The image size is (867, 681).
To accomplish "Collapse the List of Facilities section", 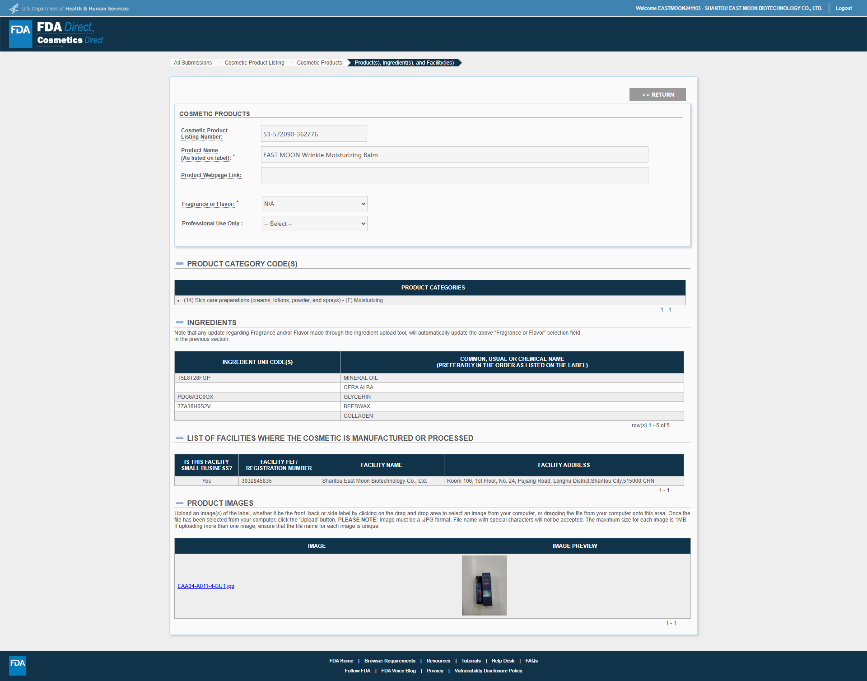I will [x=180, y=438].
